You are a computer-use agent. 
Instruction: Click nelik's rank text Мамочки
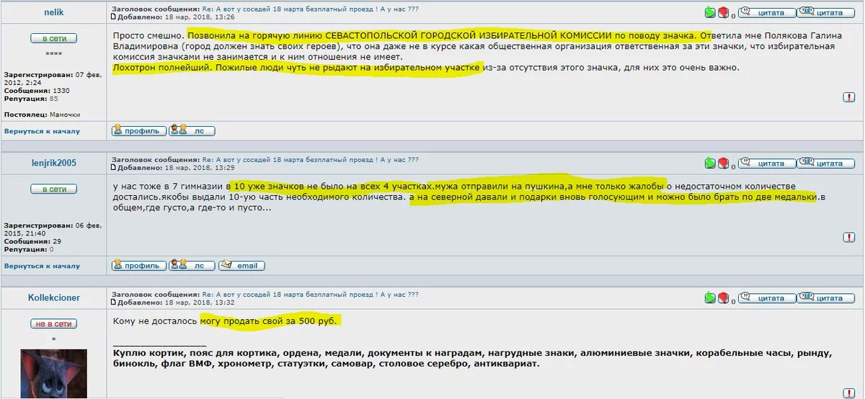[x=65, y=115]
